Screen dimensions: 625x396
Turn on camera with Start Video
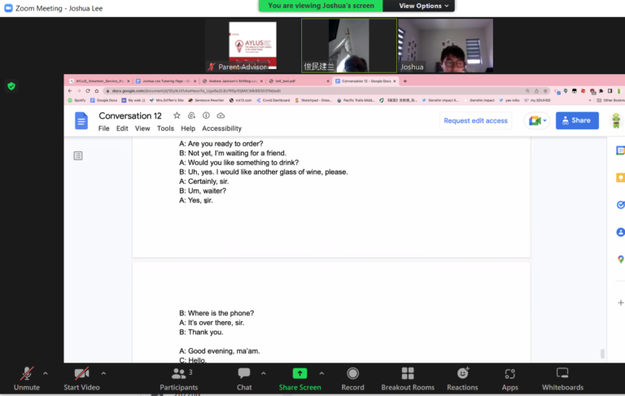[x=81, y=379]
